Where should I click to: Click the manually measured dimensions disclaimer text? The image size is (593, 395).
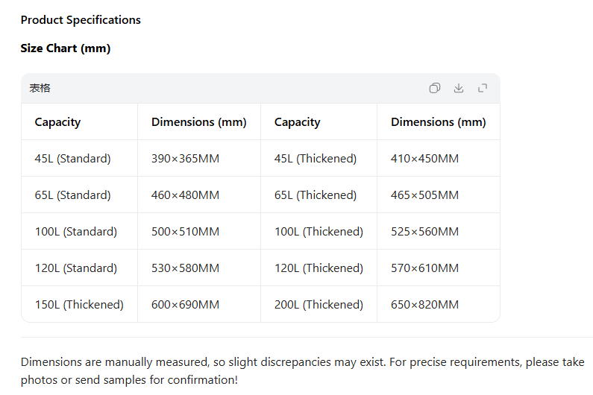tap(302, 370)
